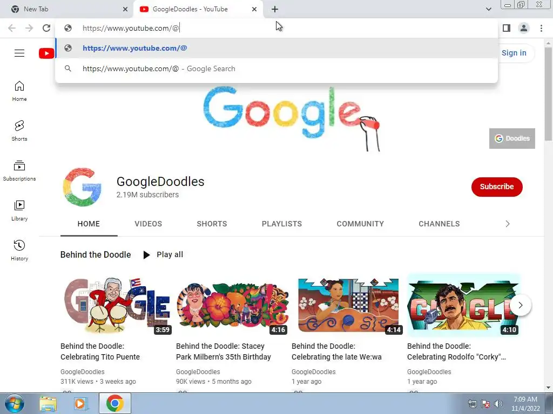
Task: Click the browser Back arrow
Action: pos(12,28)
